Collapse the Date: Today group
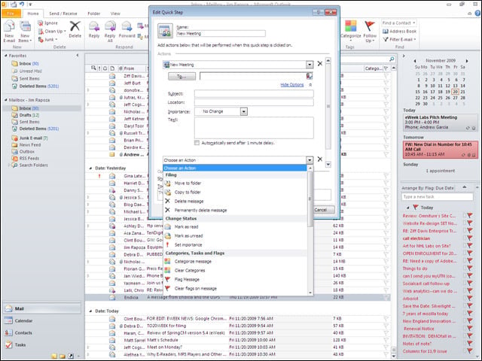The width and height of the screenshot is (482, 361). pos(90,311)
